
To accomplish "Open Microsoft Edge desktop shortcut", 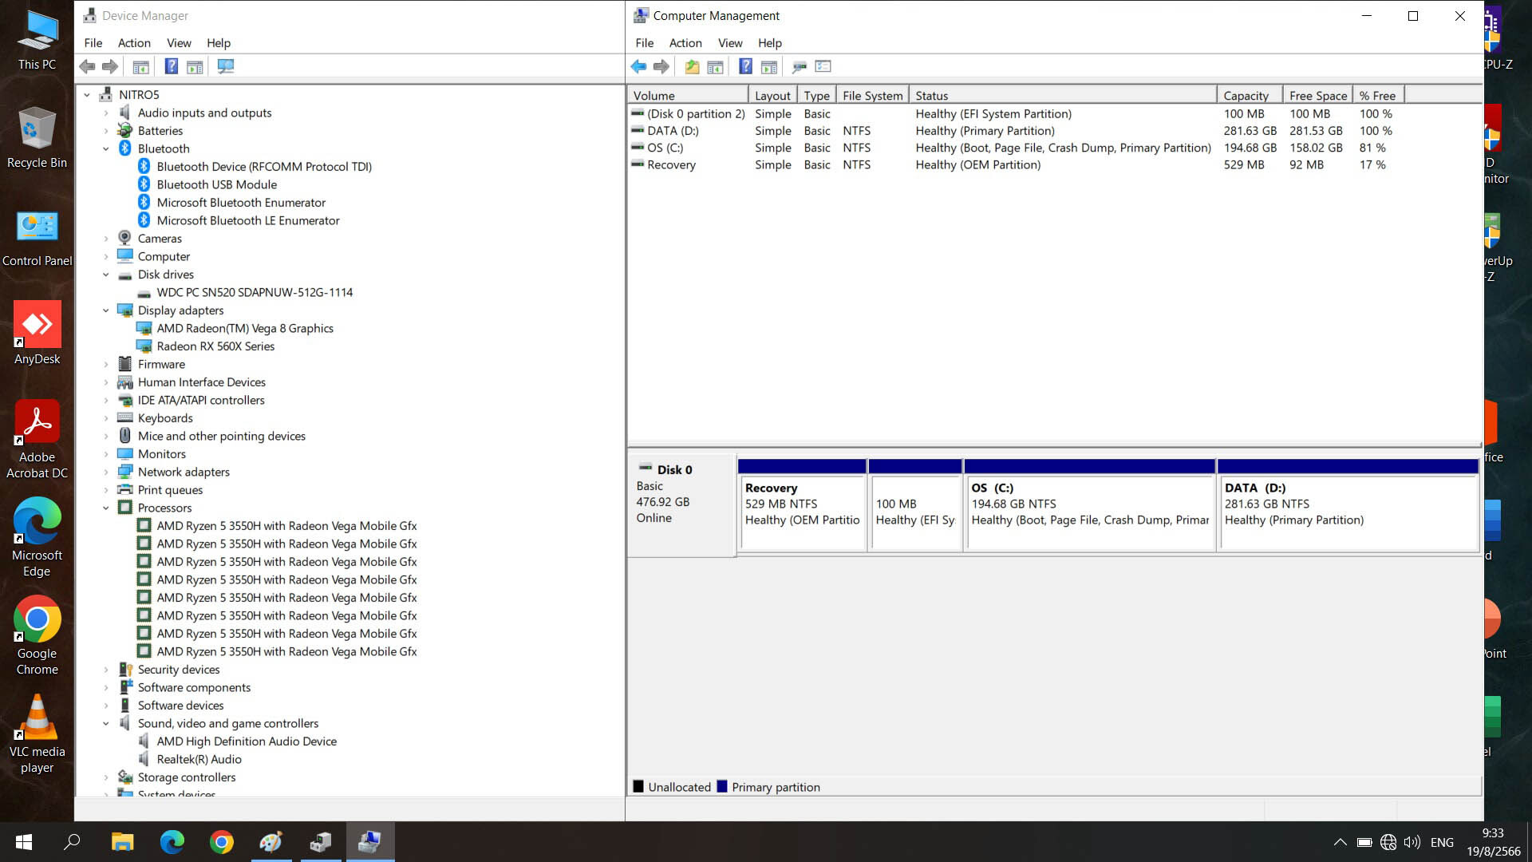I will pyautogui.click(x=37, y=537).
